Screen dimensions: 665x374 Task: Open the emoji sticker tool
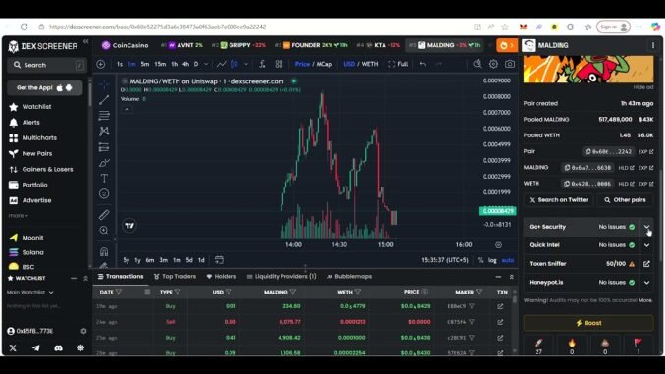click(104, 194)
